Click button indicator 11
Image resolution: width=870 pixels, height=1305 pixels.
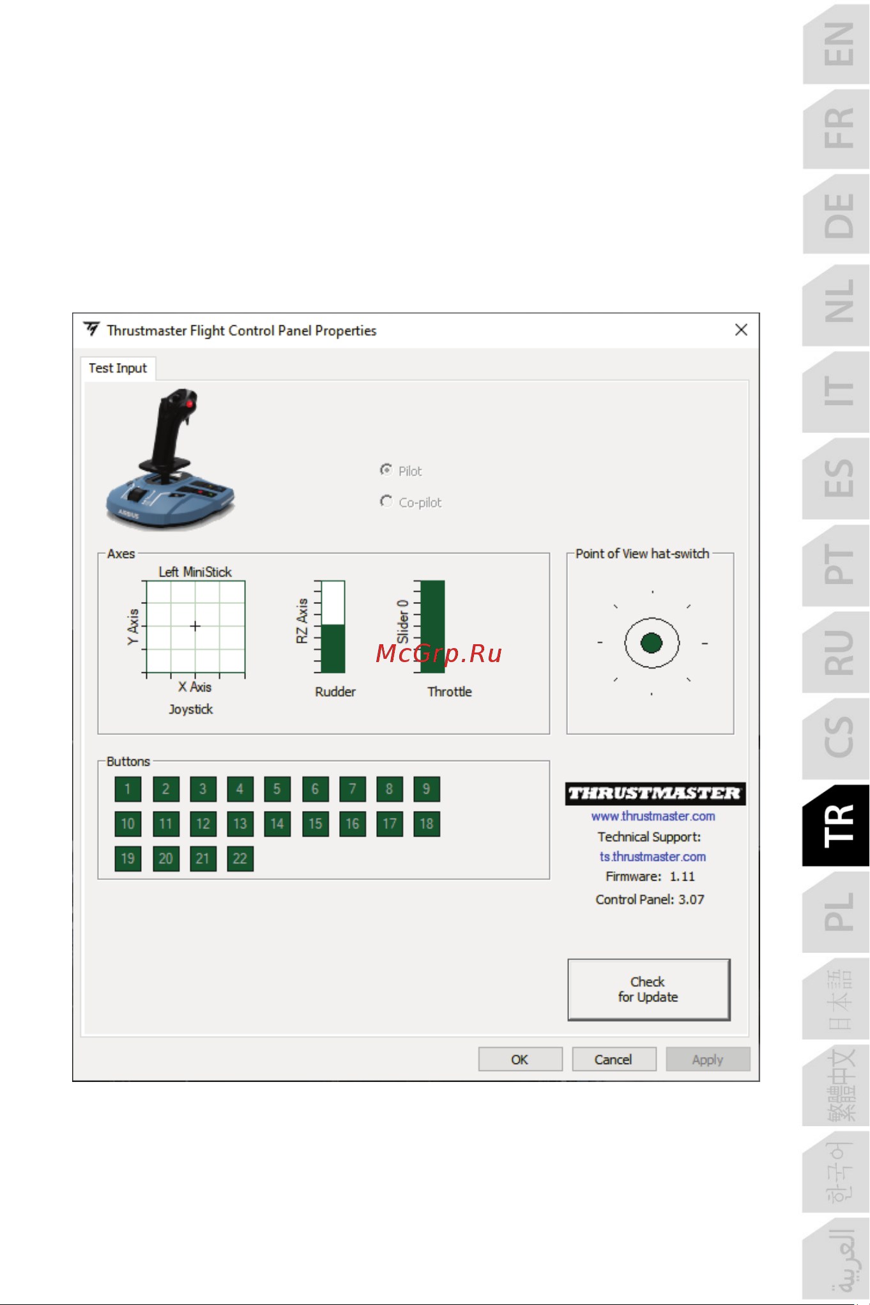[165, 824]
